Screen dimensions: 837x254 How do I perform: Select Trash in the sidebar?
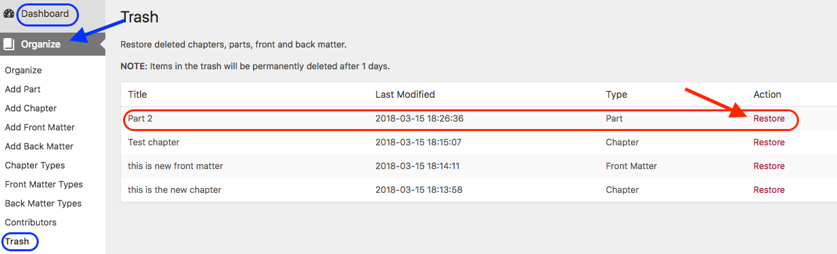(17, 242)
